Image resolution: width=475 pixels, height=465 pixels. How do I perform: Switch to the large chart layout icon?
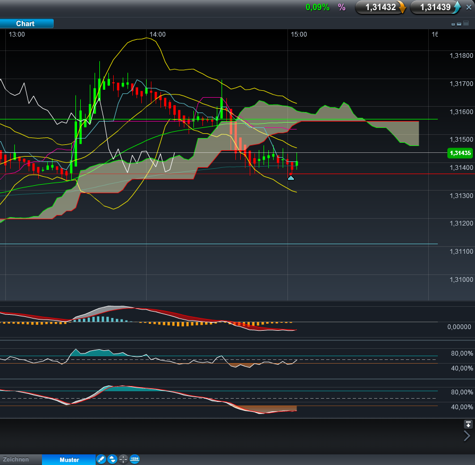coord(466,23)
